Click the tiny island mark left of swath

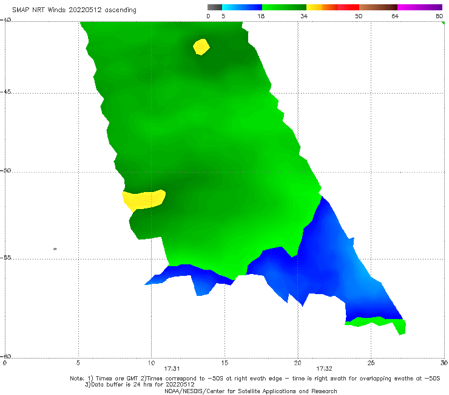[x=55, y=249]
